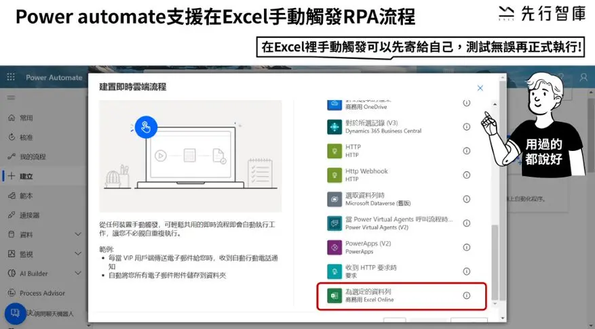Expand the 資料 sidebar section chevron

[x=78, y=234]
